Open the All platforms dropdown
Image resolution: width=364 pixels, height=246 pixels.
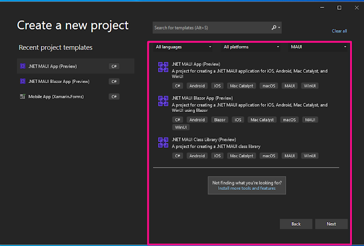(251, 47)
